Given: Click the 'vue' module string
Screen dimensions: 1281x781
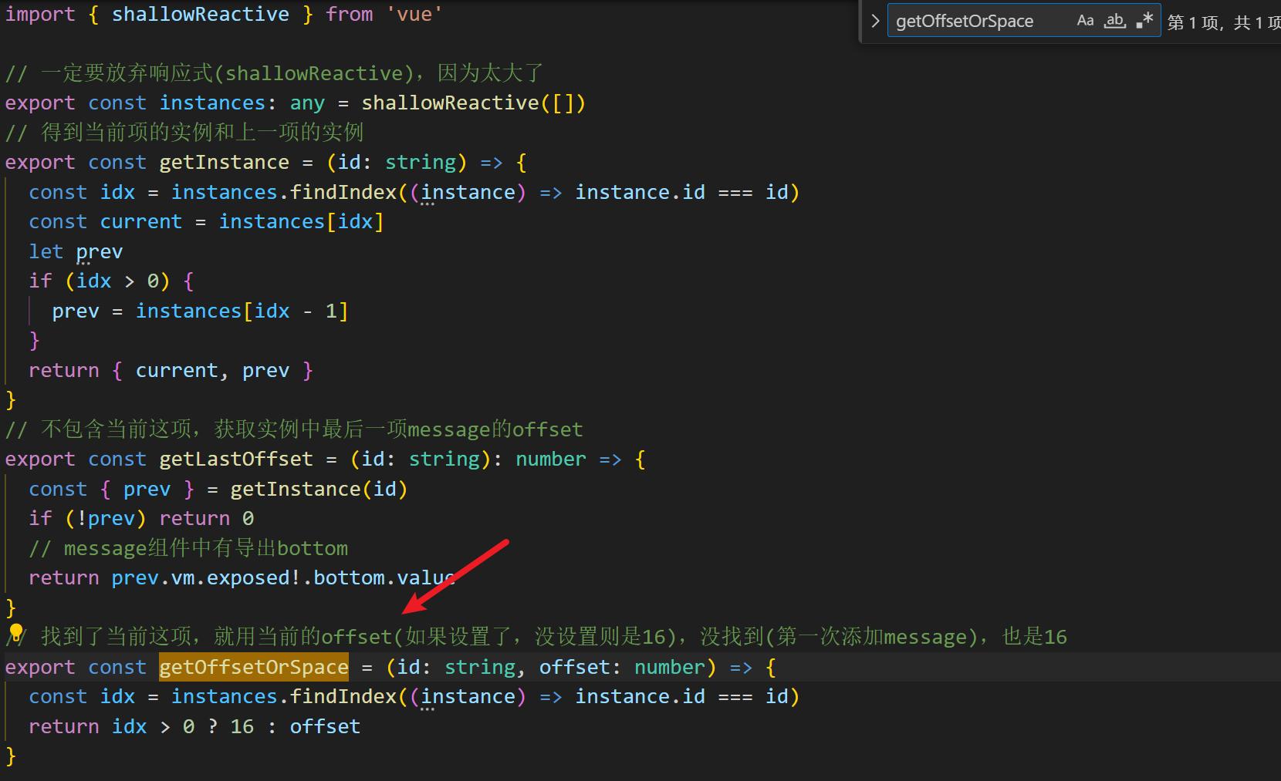Looking at the screenshot, I should coord(414,14).
